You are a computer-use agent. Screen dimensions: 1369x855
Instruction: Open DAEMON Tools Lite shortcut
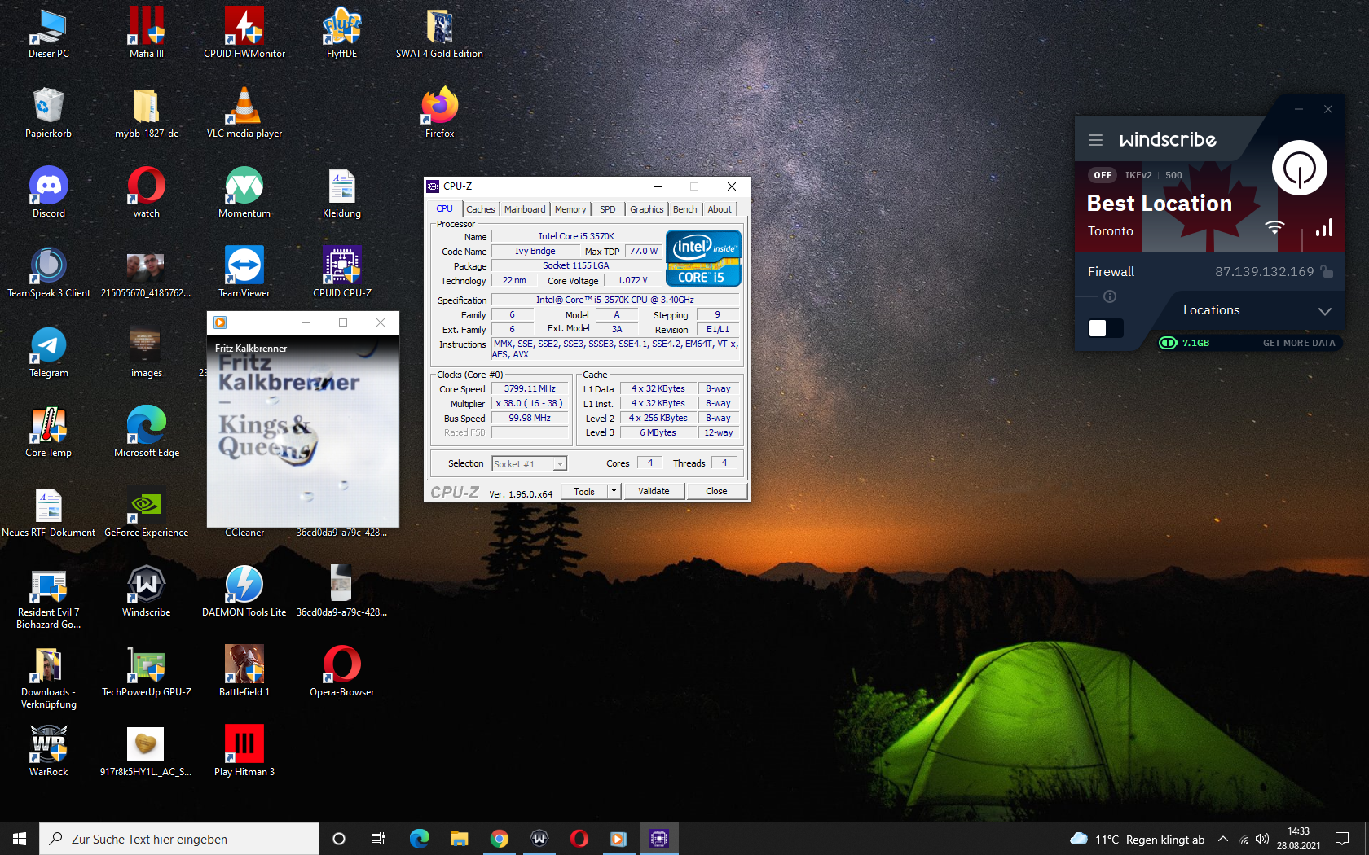tap(244, 592)
